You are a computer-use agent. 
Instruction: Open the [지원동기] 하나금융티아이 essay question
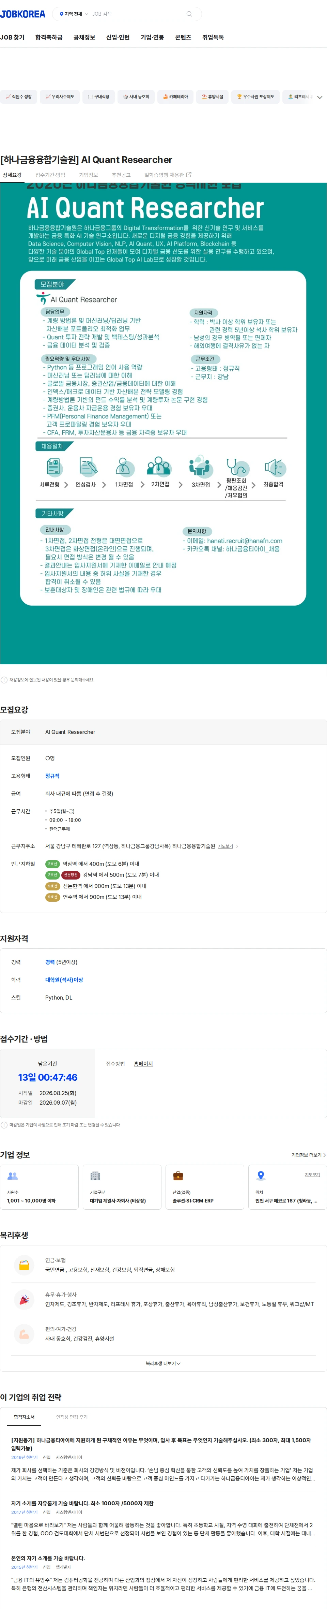click(x=161, y=1444)
